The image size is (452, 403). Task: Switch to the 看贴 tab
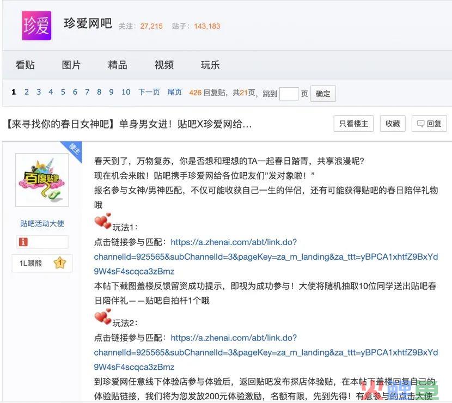(25, 65)
